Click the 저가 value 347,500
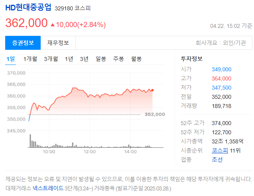This screenshot has height=196, width=254. tap(221, 88)
